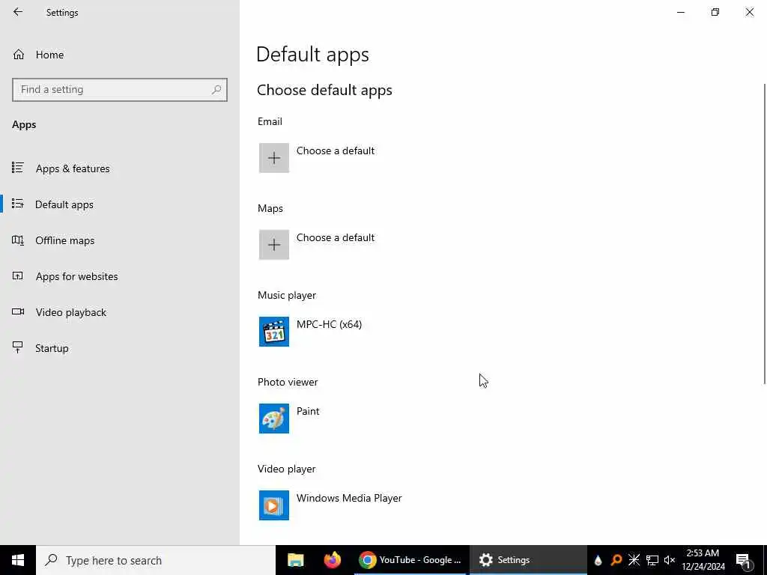Click the Apps & features list icon
The image size is (767, 575).
pos(18,168)
